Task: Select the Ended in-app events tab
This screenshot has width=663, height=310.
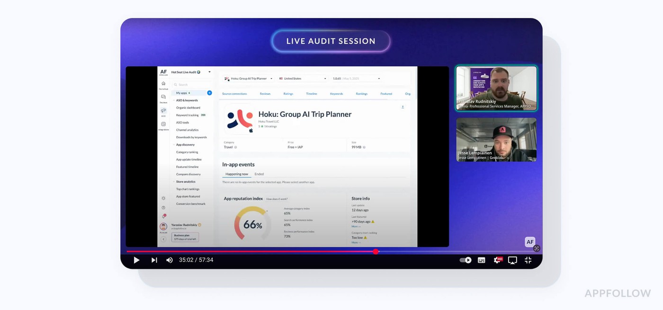Action: tap(259, 174)
